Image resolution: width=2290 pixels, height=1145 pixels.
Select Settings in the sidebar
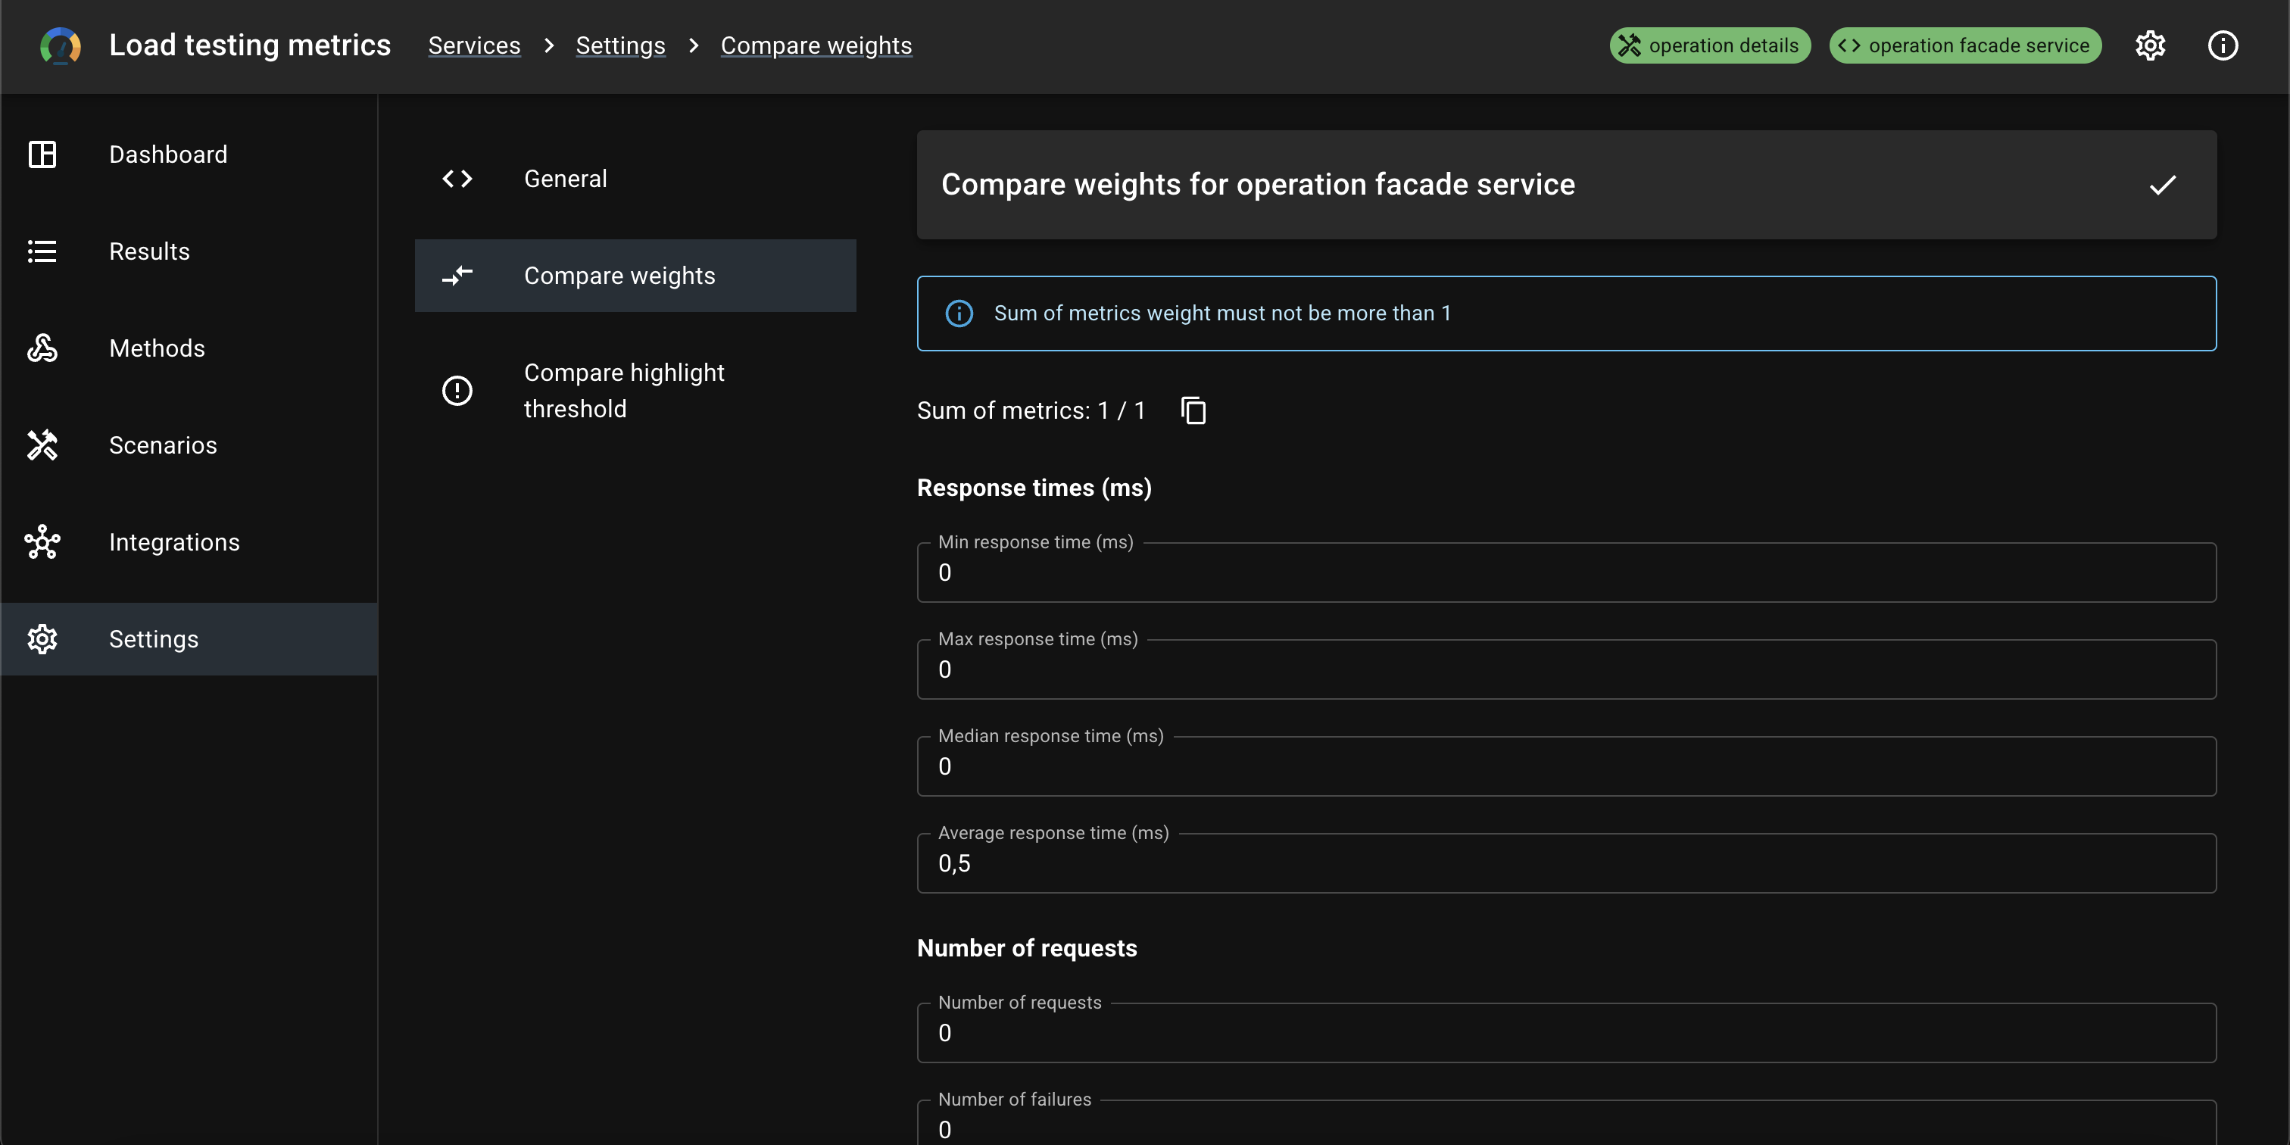point(189,638)
